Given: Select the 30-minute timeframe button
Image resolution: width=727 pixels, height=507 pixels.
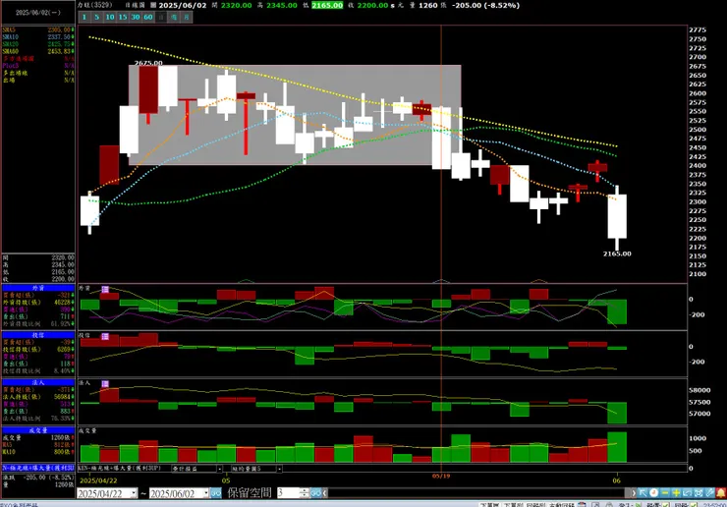Looking at the screenshot, I should click(136, 17).
